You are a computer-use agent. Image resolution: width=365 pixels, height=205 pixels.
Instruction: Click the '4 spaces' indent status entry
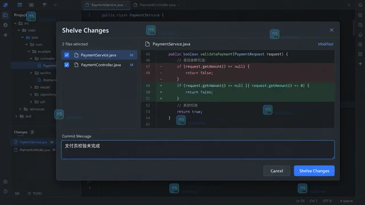coord(346,201)
